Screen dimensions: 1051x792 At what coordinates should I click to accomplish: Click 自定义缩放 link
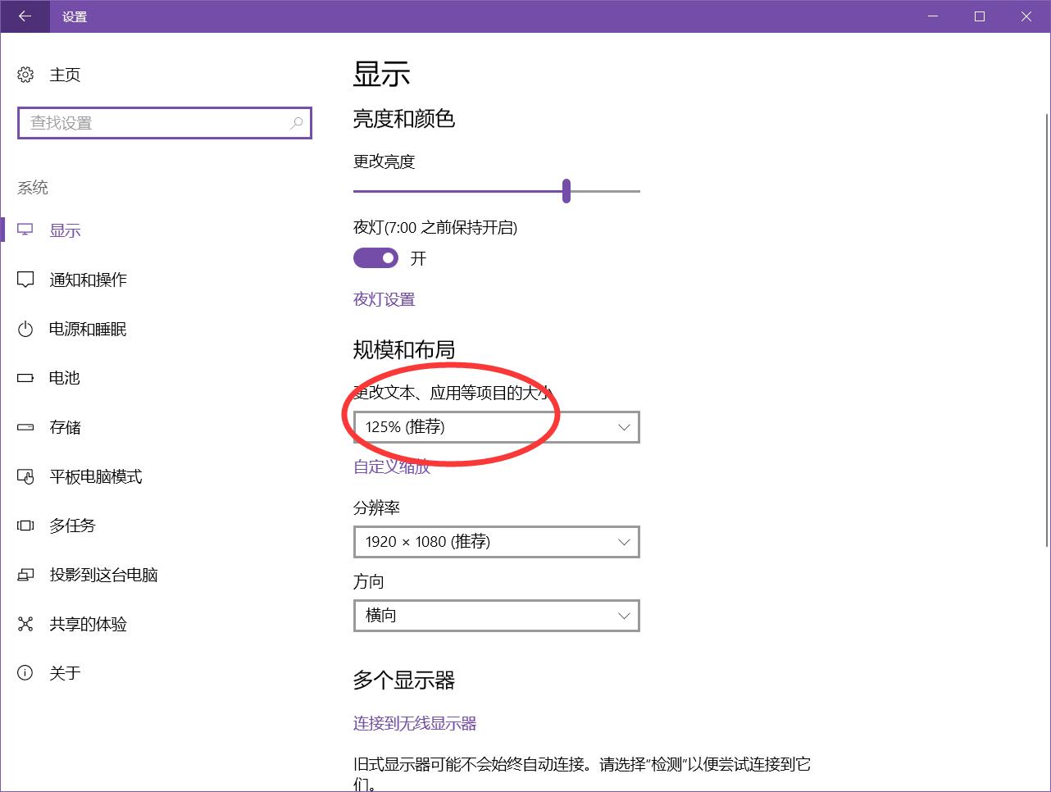[x=392, y=467]
